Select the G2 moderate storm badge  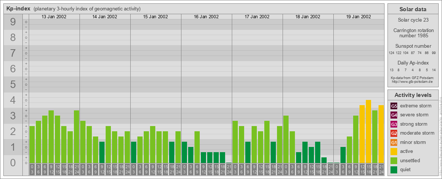pos(394,133)
